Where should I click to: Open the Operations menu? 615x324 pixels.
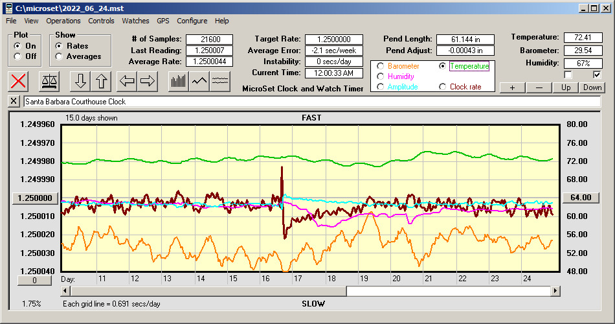pos(63,21)
